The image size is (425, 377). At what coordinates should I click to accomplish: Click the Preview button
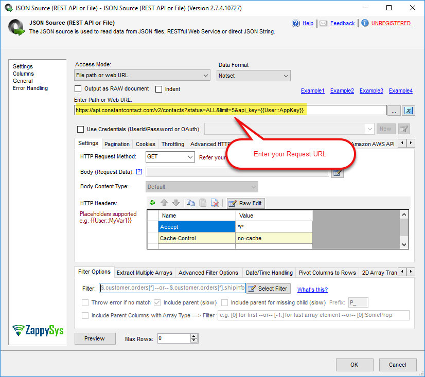[x=95, y=338]
